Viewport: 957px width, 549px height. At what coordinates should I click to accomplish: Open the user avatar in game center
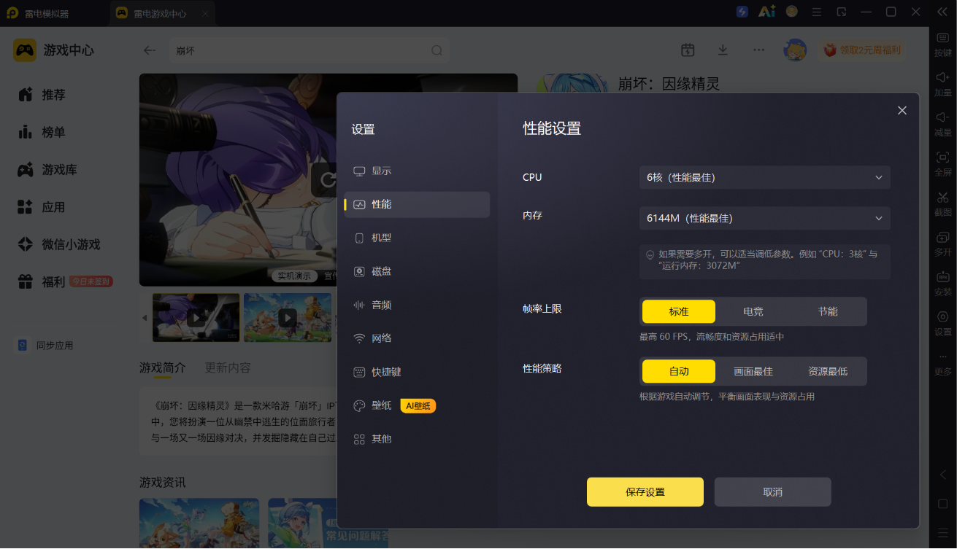coord(795,50)
